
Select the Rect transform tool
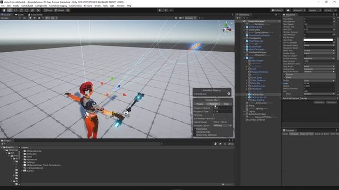(27, 10)
